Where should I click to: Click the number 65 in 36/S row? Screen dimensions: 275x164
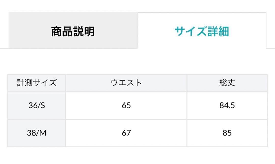(x=126, y=106)
